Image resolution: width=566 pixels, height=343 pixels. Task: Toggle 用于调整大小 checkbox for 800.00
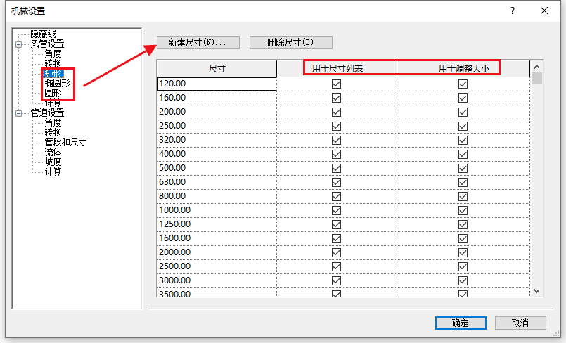tap(463, 197)
